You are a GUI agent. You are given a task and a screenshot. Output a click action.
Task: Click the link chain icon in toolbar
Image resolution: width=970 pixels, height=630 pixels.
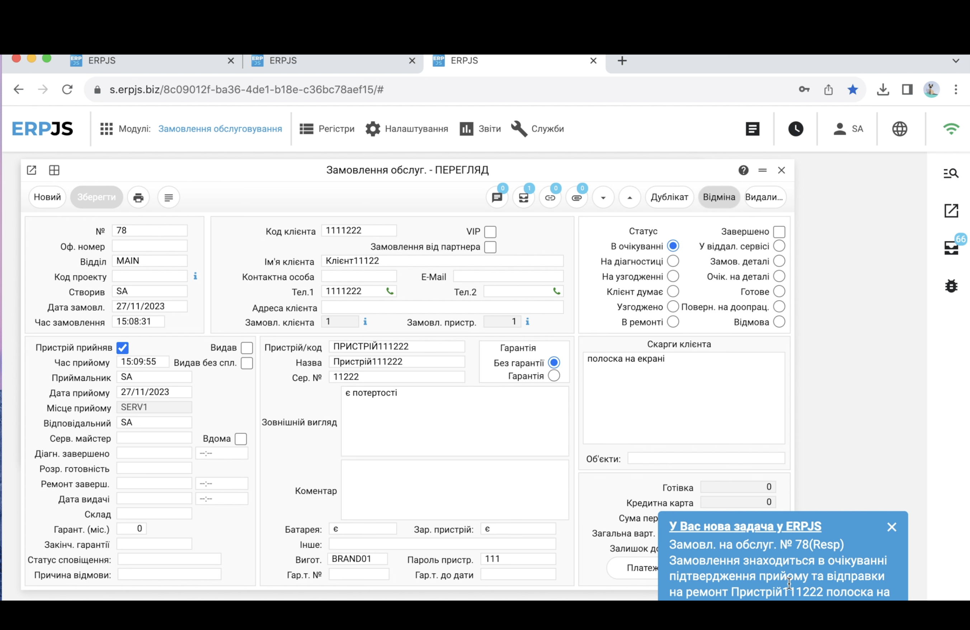(550, 198)
